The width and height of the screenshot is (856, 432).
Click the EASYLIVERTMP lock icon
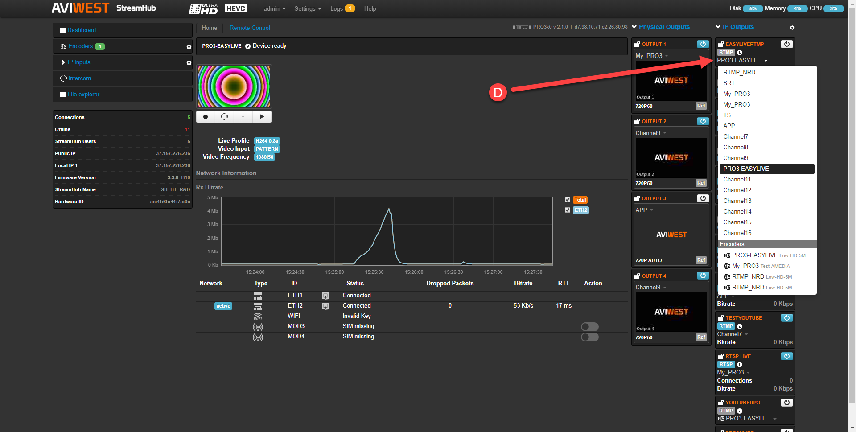720,44
